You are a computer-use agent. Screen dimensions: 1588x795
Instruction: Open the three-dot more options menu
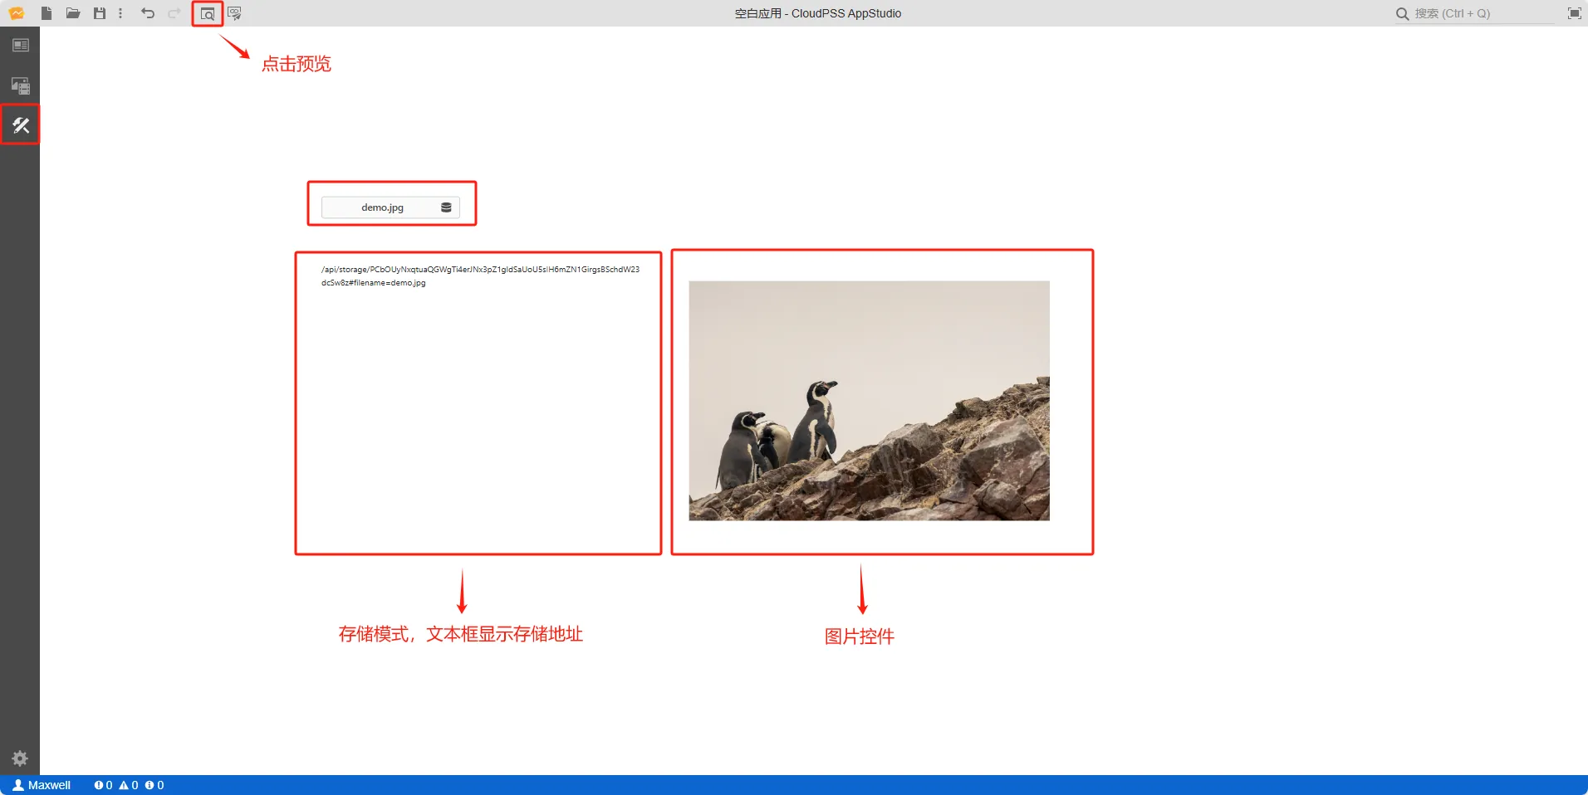click(x=120, y=13)
